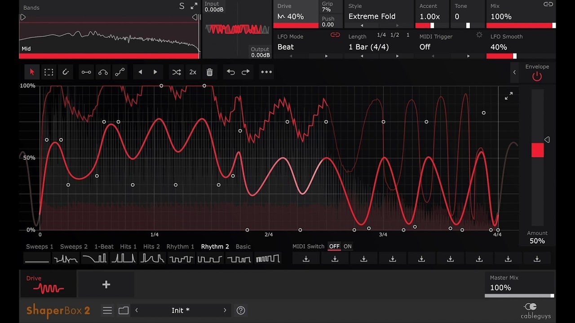Click the link icon above Mix

pos(548,4)
